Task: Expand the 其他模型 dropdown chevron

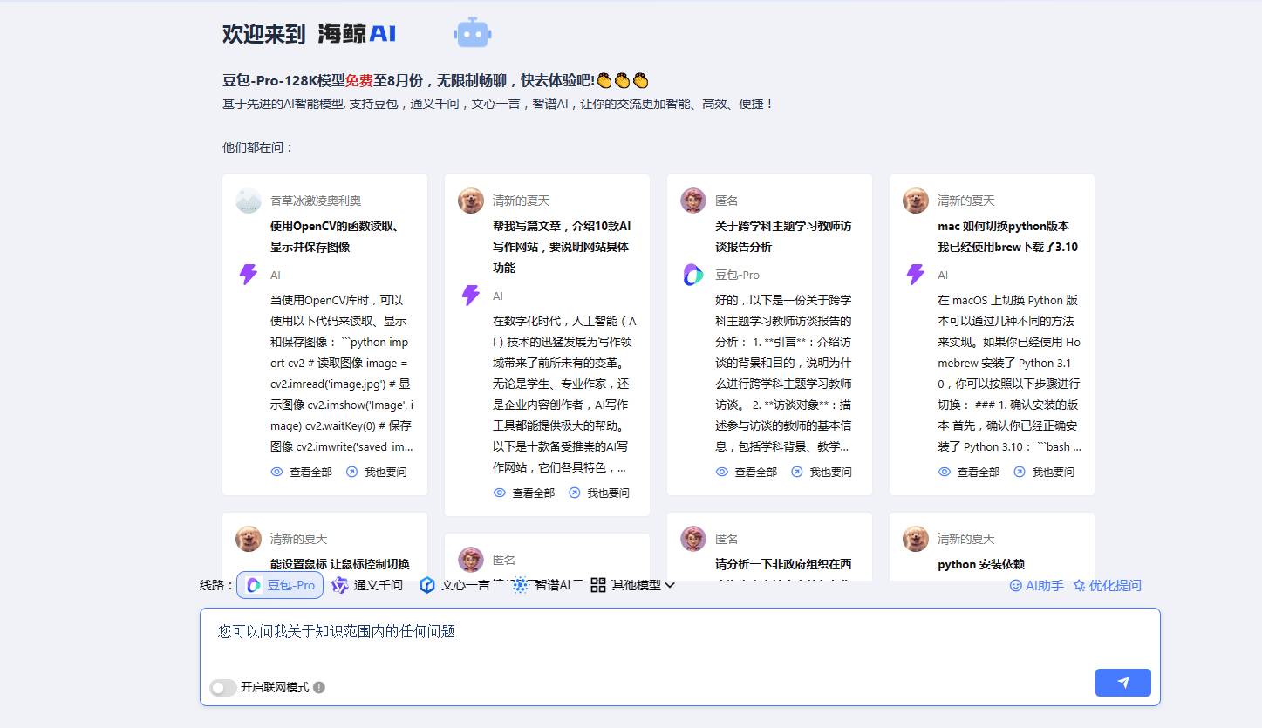Action: (x=668, y=585)
